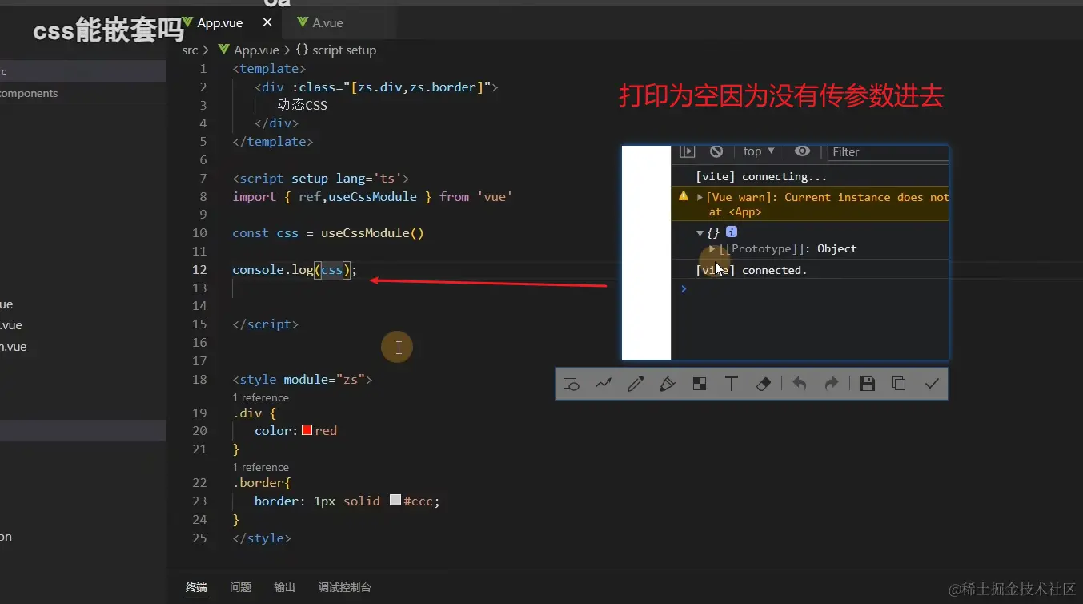The height and width of the screenshot is (604, 1083).
Task: Copy screenshot to clipboard icon
Action: pyautogui.click(x=899, y=384)
